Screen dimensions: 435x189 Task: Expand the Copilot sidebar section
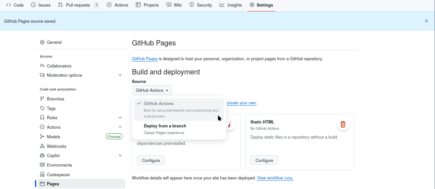tap(120, 155)
